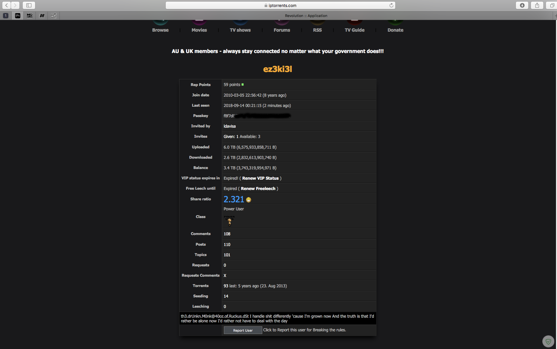Open the Posts count 110
Screen dimensions: 557x349
point(227,245)
